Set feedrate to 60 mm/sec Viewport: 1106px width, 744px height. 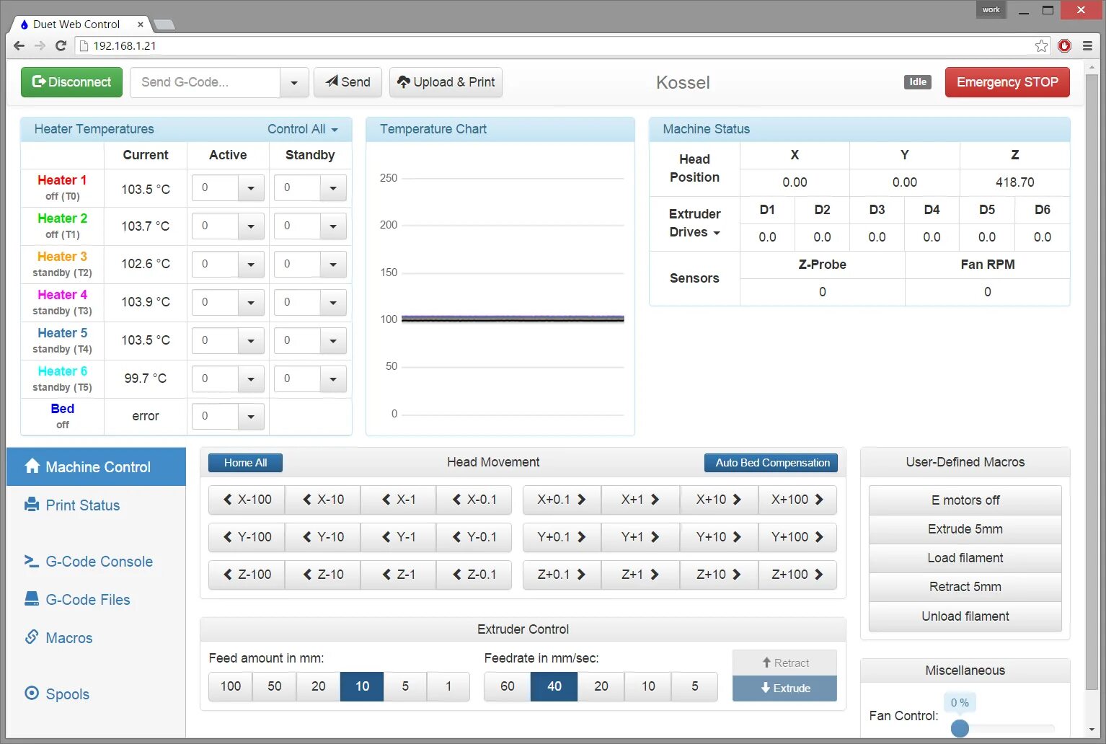(x=508, y=686)
